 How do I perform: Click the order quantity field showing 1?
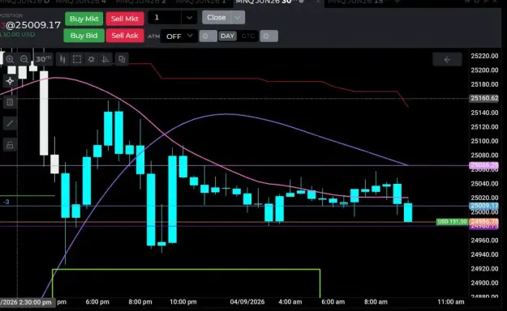click(165, 18)
